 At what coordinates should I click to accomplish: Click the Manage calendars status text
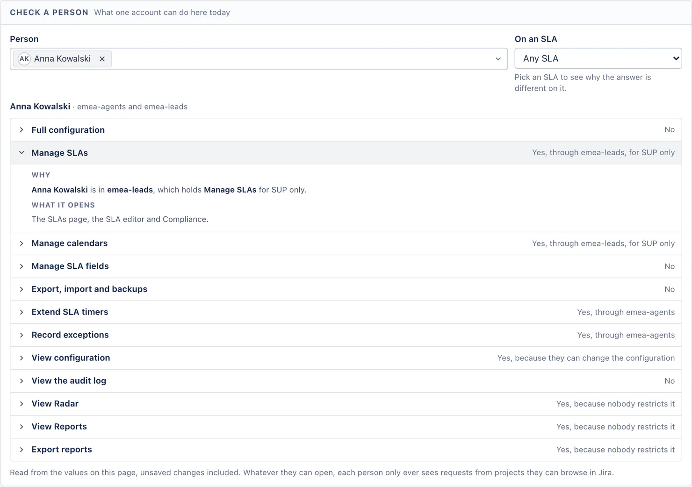[603, 243]
